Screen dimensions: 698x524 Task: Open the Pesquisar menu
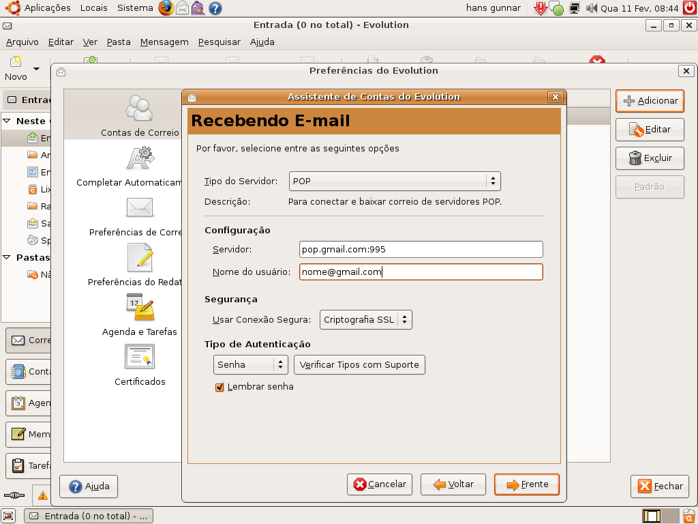pos(219,42)
